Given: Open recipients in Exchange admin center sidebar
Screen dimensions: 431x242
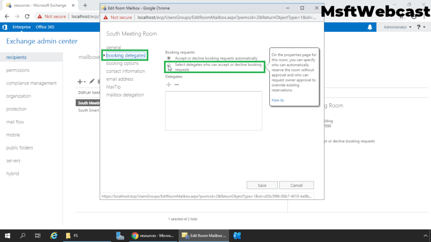Looking at the screenshot, I should point(16,57).
